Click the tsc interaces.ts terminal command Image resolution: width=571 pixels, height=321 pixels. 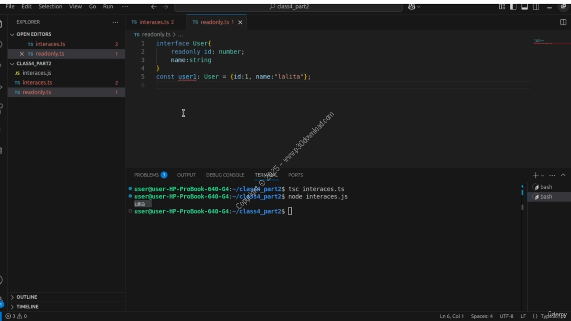[x=316, y=189]
